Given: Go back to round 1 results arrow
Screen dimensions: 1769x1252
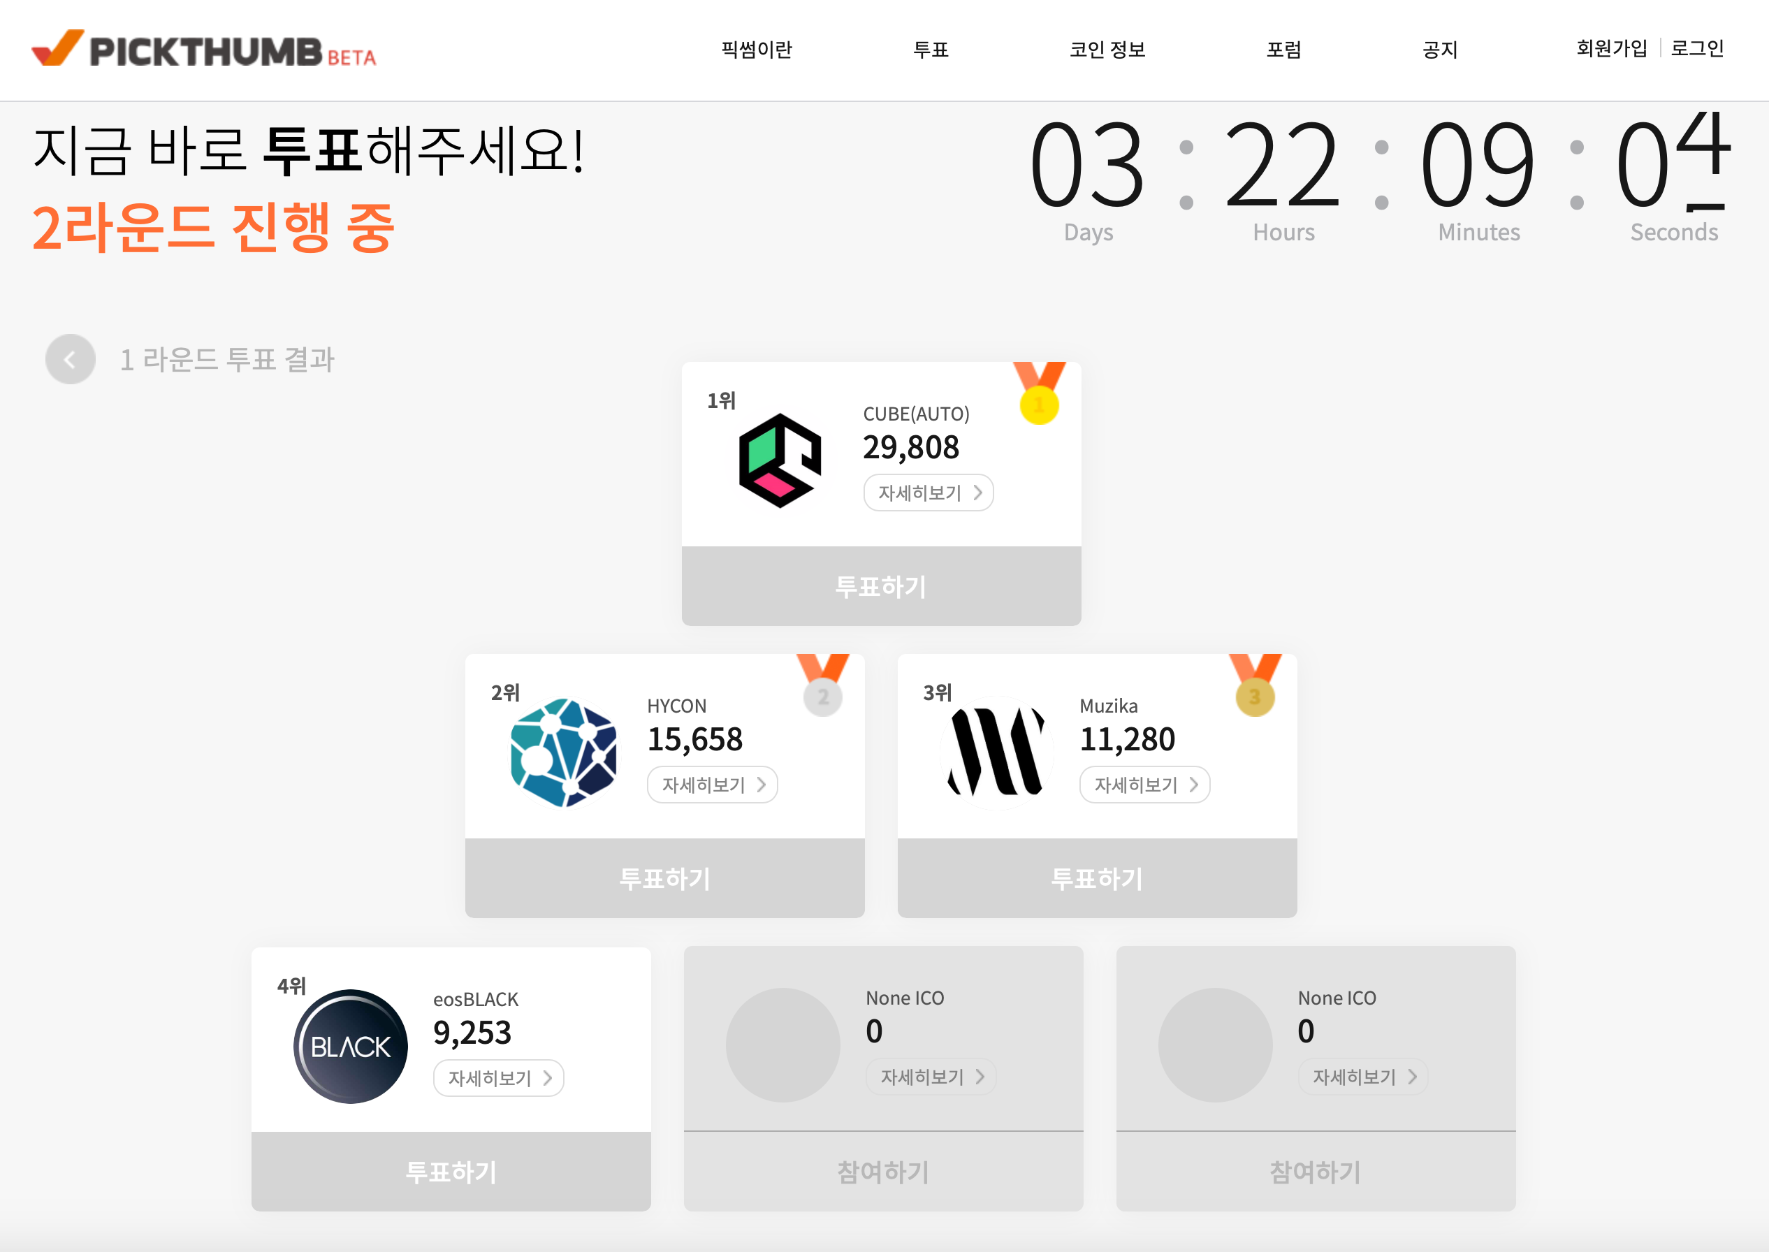Looking at the screenshot, I should pos(70,359).
